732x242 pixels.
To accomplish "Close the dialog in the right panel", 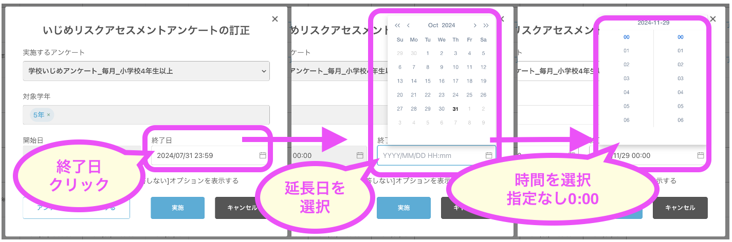I will click(x=712, y=19).
